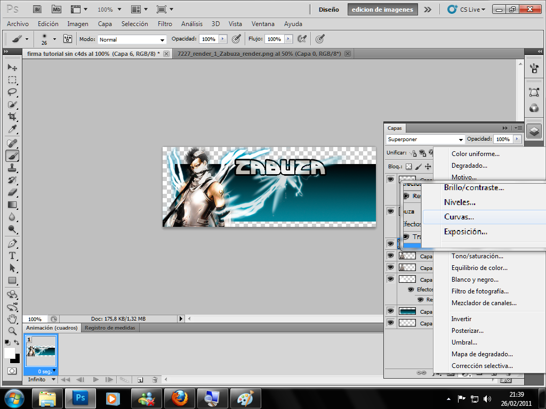Select the Blur tool
The height and width of the screenshot is (409, 546).
[12, 217]
